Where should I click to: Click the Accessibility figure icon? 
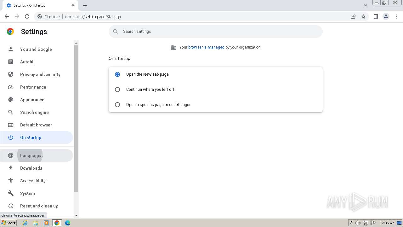point(11,181)
